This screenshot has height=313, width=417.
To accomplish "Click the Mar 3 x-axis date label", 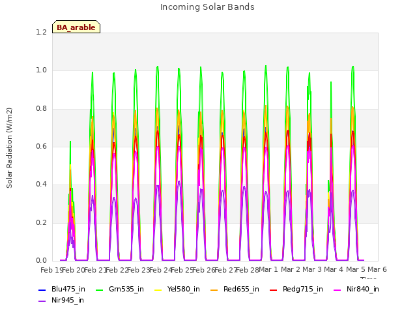I will point(312,269).
